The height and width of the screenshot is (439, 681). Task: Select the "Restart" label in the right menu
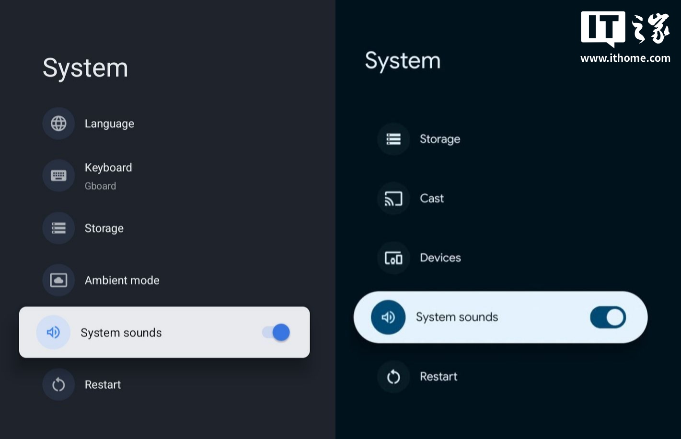coord(439,377)
